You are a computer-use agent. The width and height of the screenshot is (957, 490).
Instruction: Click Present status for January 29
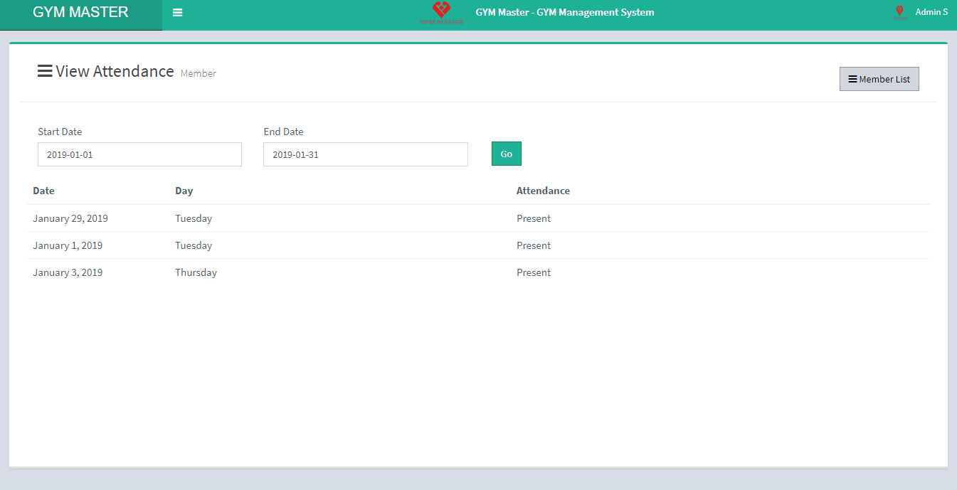[534, 218]
